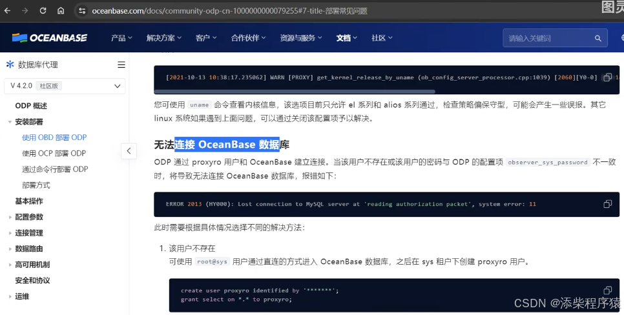Click the site info icon in address bar

point(82,11)
